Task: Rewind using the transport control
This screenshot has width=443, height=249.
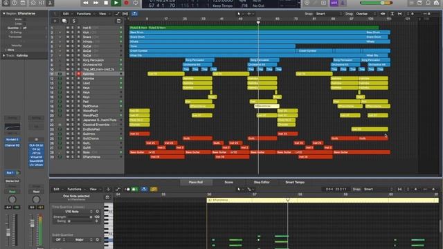Action: click(85, 3)
